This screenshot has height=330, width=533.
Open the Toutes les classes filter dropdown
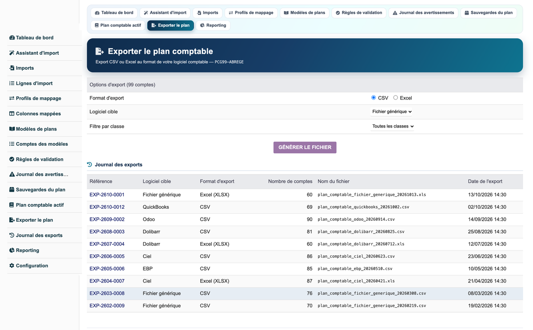[x=393, y=127]
